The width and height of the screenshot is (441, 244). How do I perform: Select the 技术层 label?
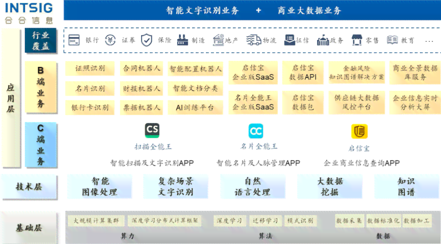29,187
